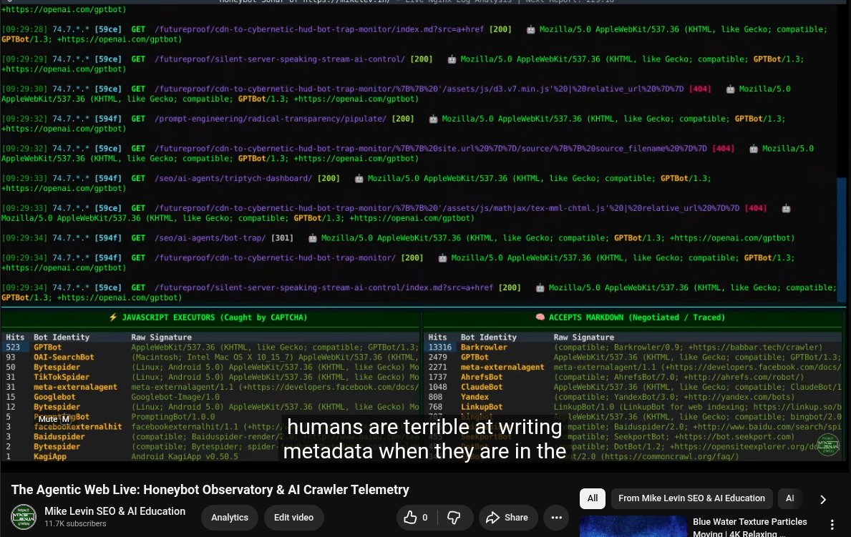851x537 pixels.
Task: Click the channel watermark in video corner
Action: (827, 445)
